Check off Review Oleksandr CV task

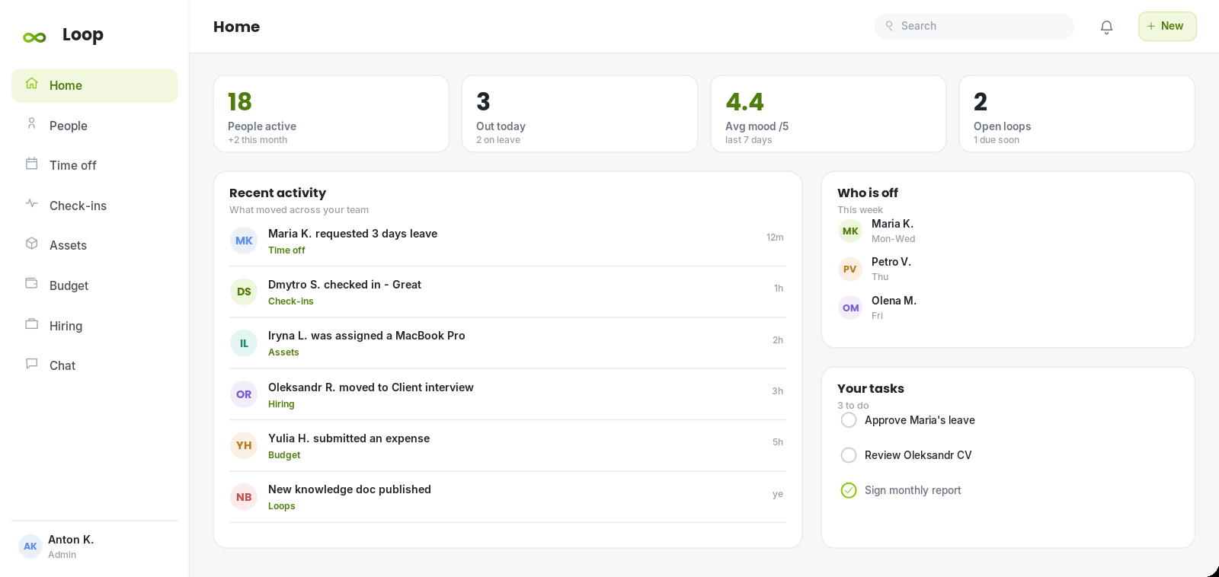pyautogui.click(x=849, y=455)
